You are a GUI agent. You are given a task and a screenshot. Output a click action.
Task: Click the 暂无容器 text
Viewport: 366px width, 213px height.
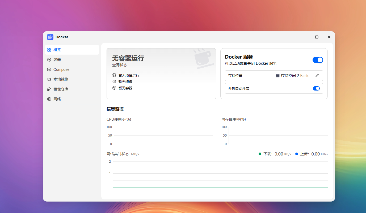(125, 88)
